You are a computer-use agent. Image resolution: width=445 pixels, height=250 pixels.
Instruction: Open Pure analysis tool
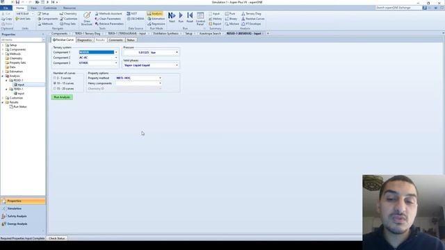(230, 14)
